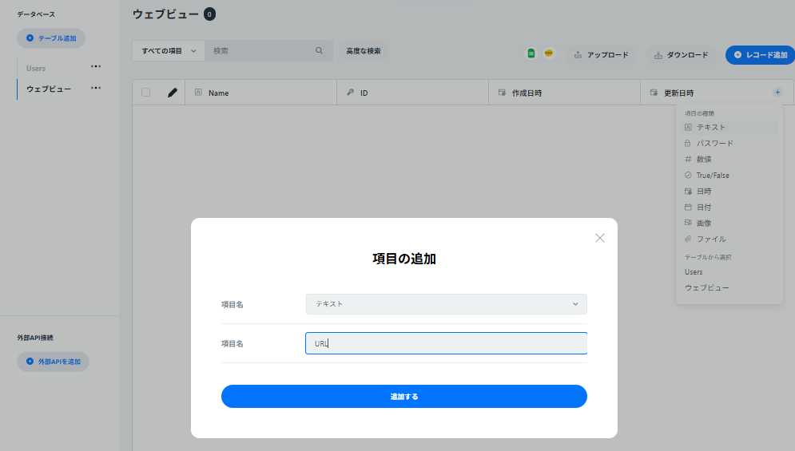Choose 日時 from the field type menu

(729, 191)
